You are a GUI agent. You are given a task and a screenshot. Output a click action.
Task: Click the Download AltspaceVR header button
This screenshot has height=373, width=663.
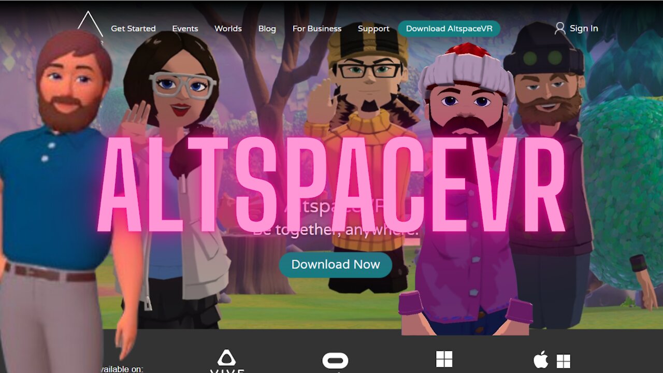coord(449,28)
